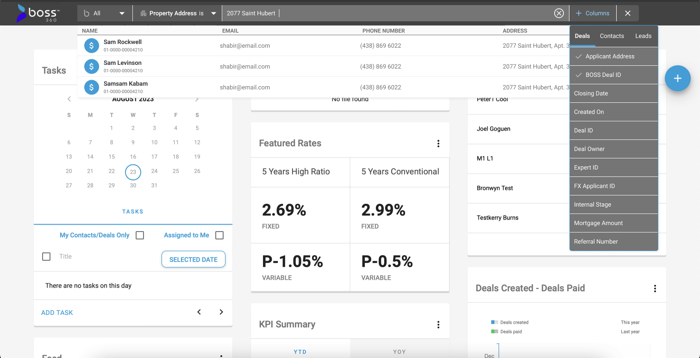
Task: Go to previous calendar month arrow
Action: click(x=69, y=99)
